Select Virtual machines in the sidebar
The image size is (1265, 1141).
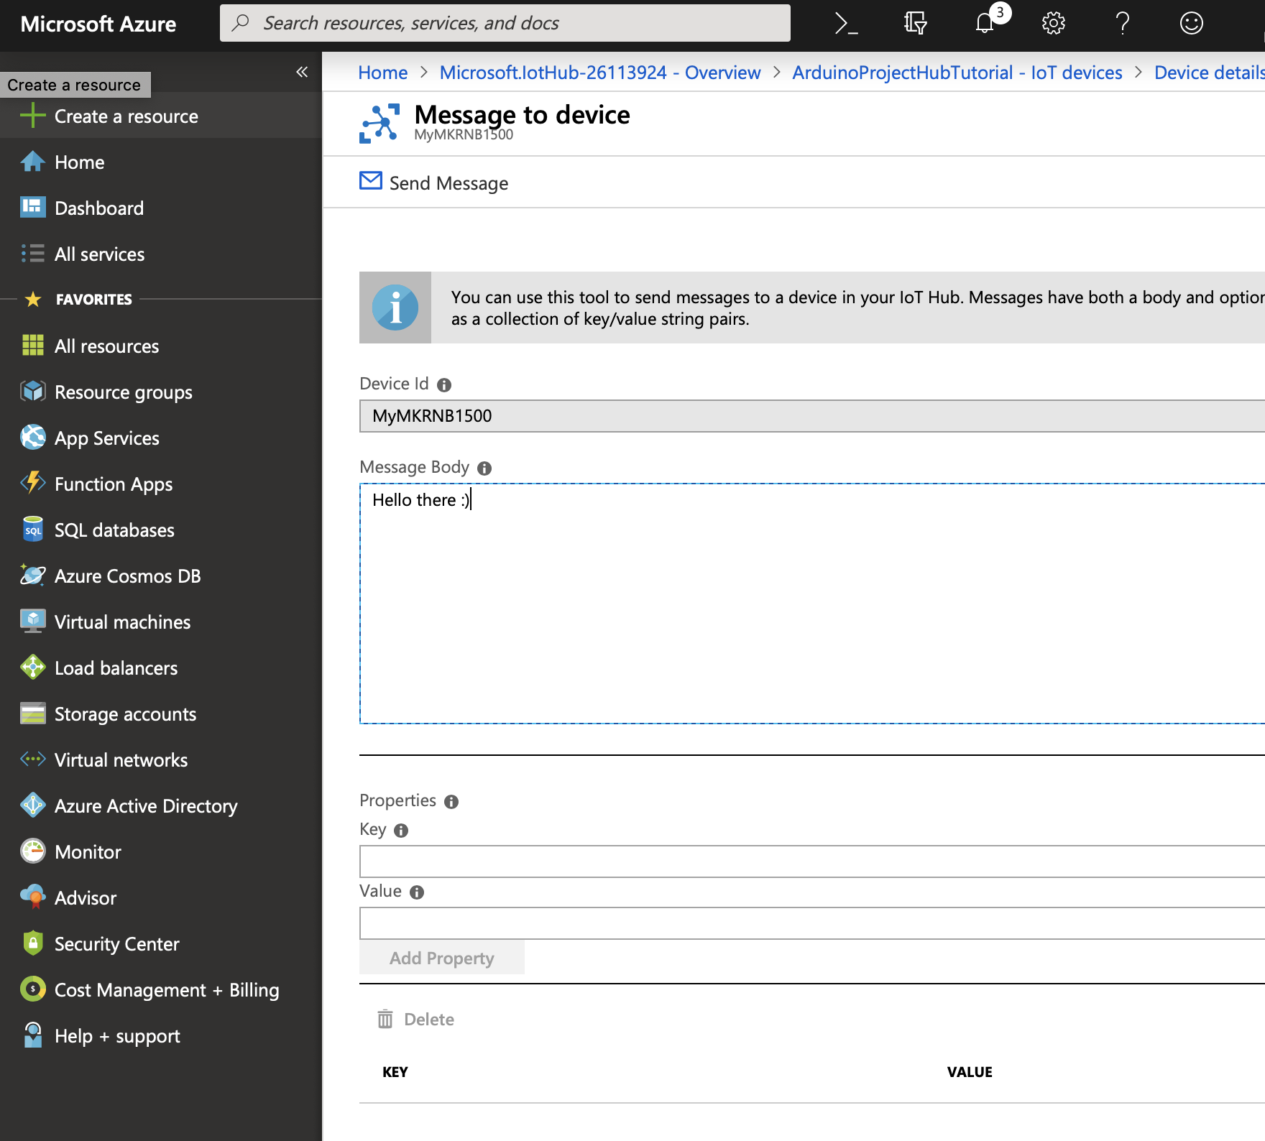pyautogui.click(x=122, y=622)
